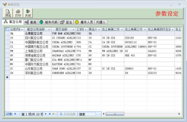Open the 代理人 tab
The width and height of the screenshot is (187, 122).
[101, 22]
